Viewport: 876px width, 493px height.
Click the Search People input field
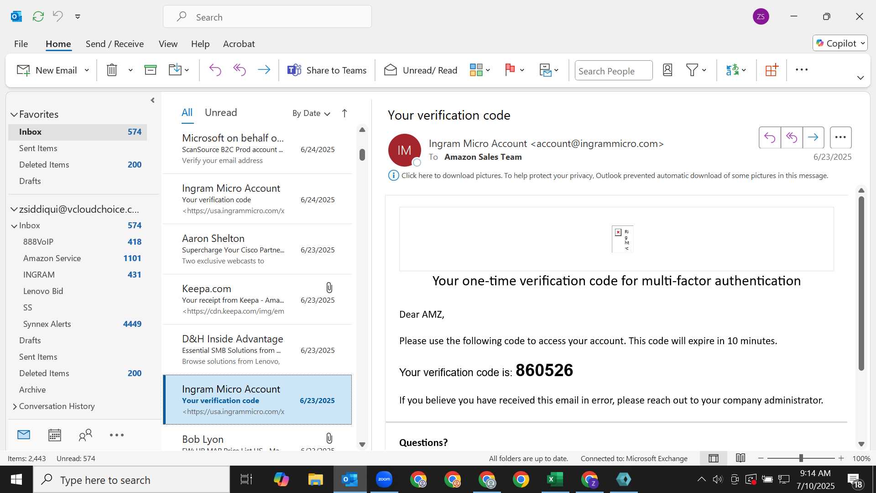pyautogui.click(x=614, y=71)
